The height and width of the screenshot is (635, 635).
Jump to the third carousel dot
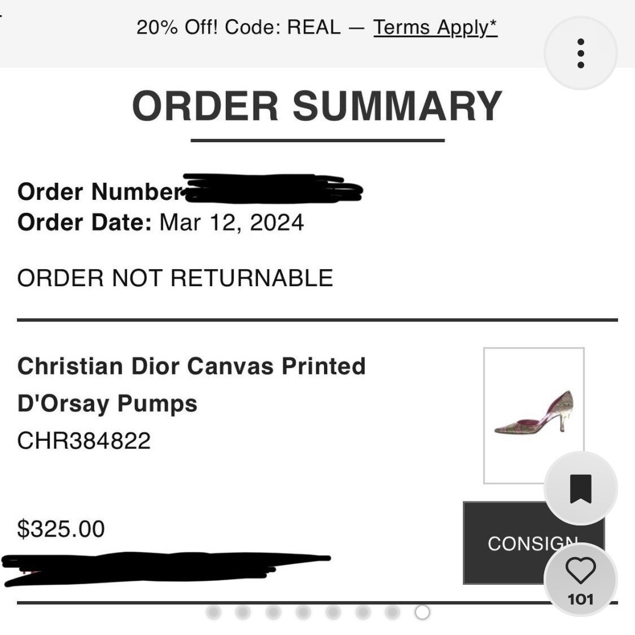[273, 612]
